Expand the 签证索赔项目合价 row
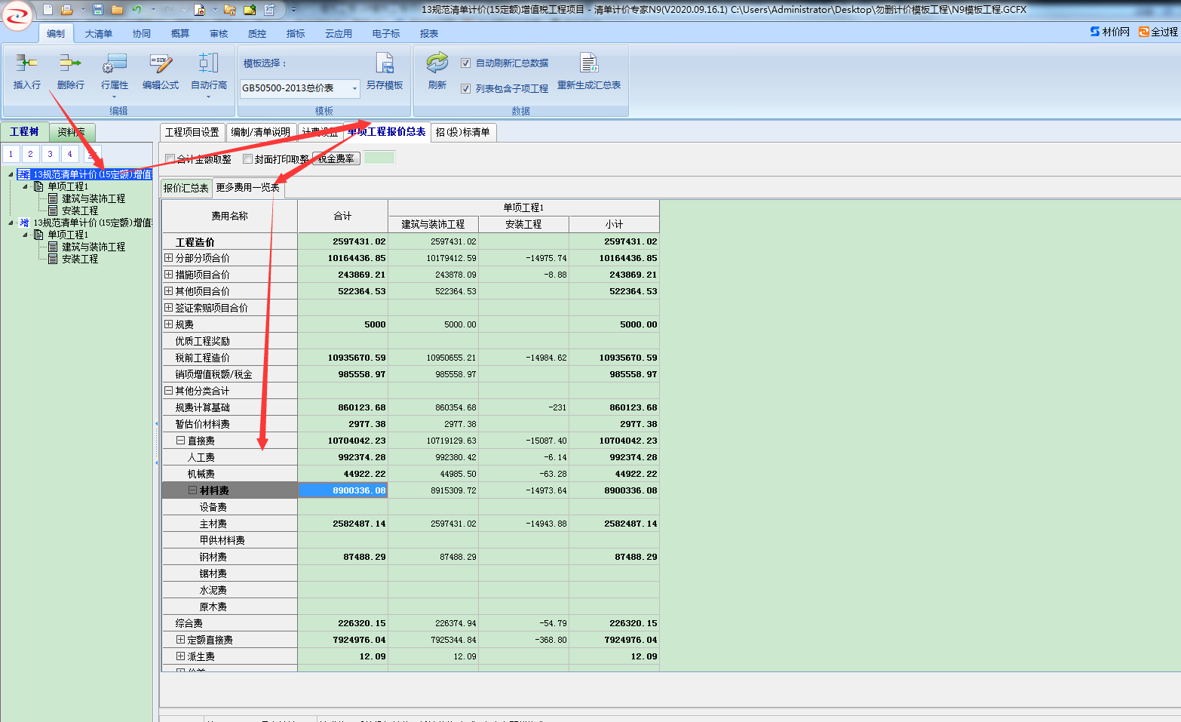Image resolution: width=1181 pixels, height=722 pixels. [169, 308]
